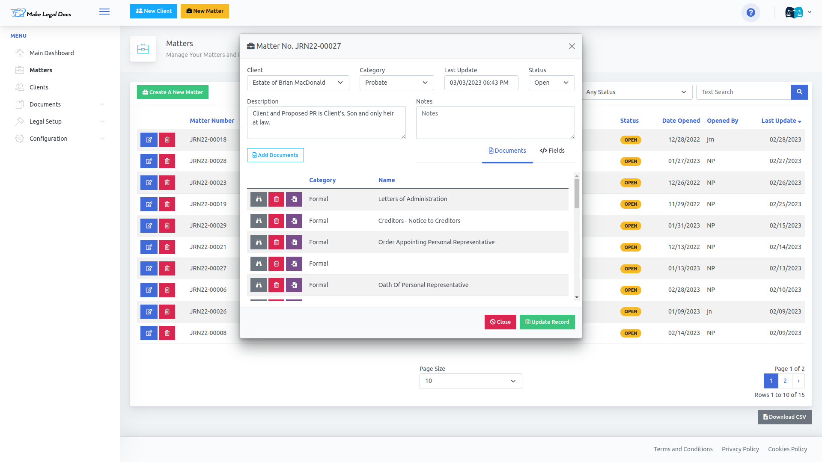Open the Category dropdown showing Probate
Image resolution: width=822 pixels, height=462 pixels.
pyautogui.click(x=396, y=83)
